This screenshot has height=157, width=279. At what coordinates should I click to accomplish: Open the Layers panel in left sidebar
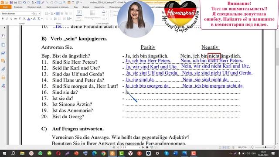(3, 53)
